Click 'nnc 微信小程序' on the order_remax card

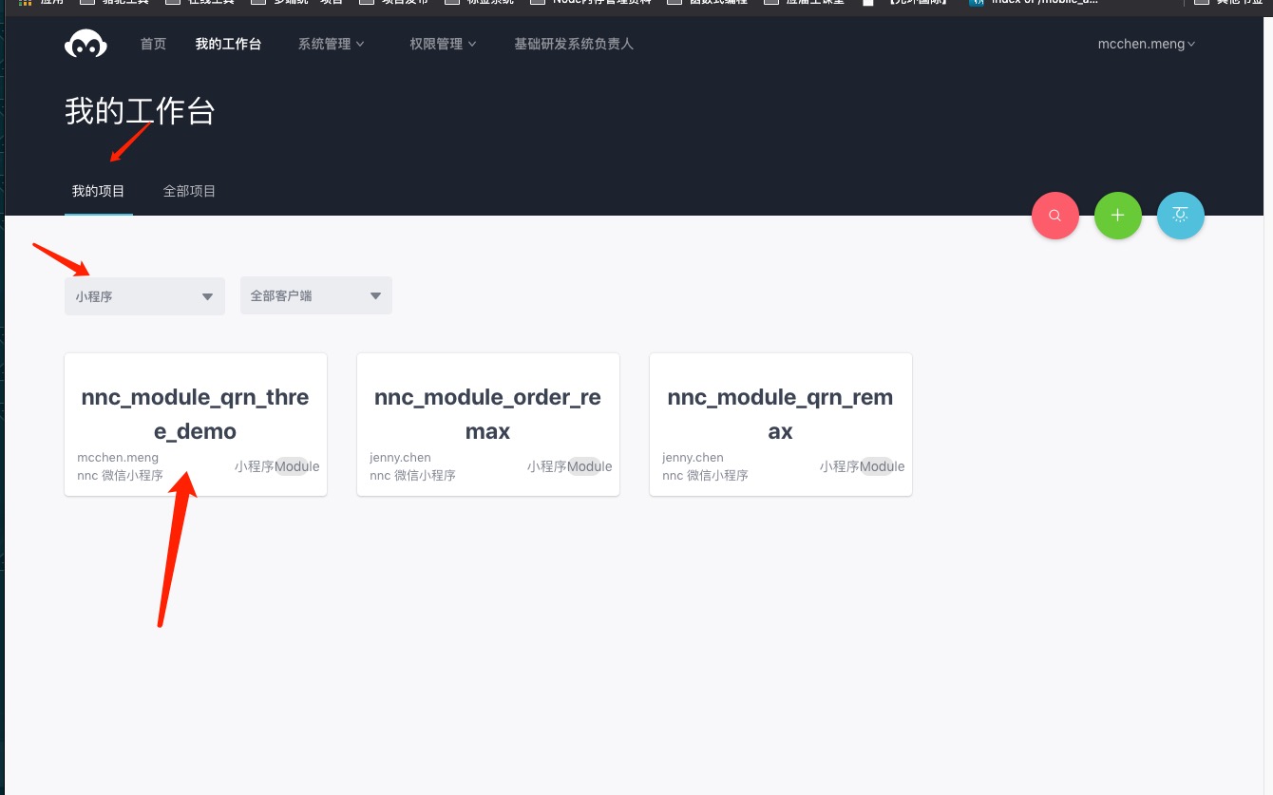tap(412, 475)
